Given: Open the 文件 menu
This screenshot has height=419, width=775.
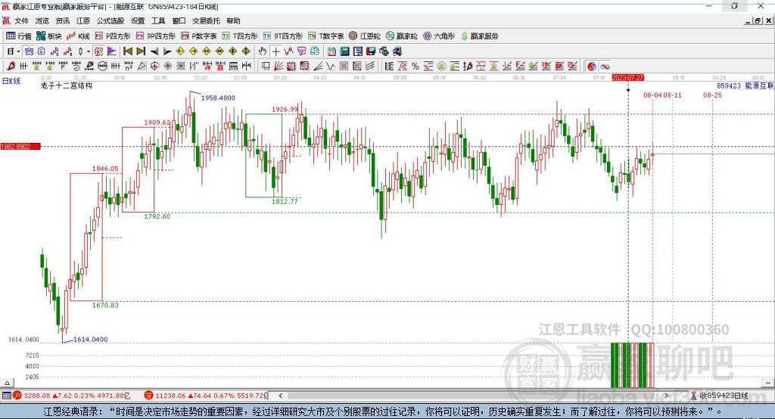Looking at the screenshot, I should tap(21, 20).
